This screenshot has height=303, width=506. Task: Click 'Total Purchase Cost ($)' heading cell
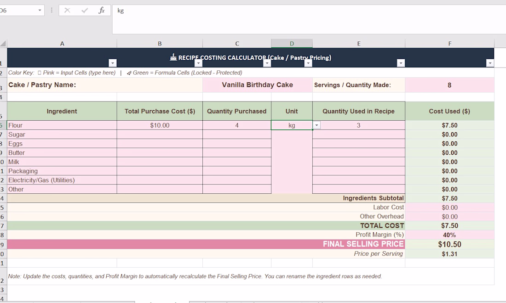click(160, 111)
